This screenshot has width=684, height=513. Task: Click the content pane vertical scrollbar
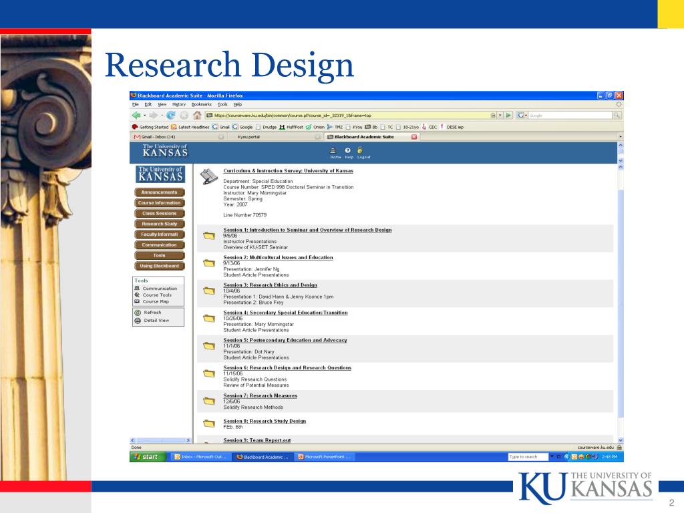coord(621,303)
